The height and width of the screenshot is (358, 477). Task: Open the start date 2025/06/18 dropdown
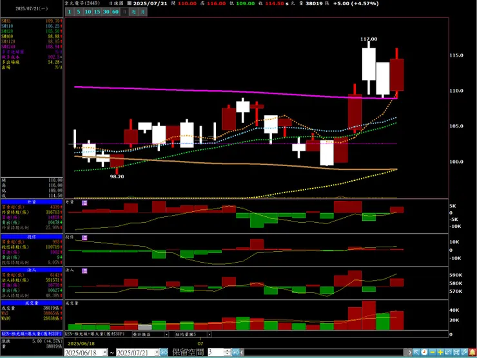click(x=105, y=353)
